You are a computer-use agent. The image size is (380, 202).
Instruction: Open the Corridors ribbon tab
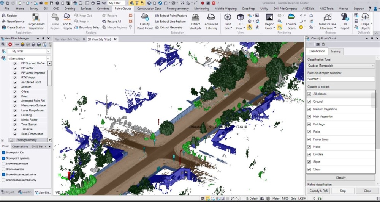[x=102, y=8]
